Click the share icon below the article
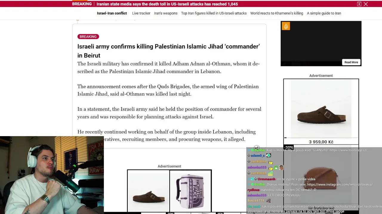Viewport: 382px width, 214px height. (257, 148)
